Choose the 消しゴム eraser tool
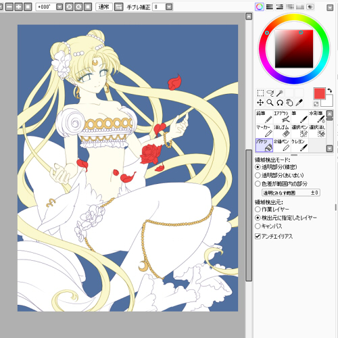 282,131
